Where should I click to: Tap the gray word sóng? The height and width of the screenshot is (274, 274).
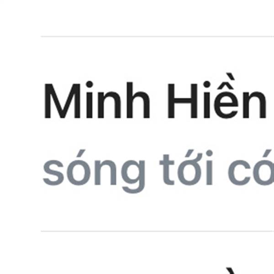tap(94, 171)
